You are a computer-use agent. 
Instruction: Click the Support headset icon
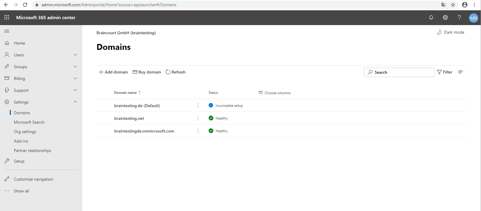[7, 90]
